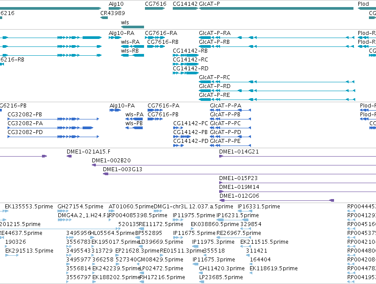Image resolution: width=376 pixels, height=284 pixels.
Task: Select GlcAT-P-PC protein feature
Action: coord(231,128)
